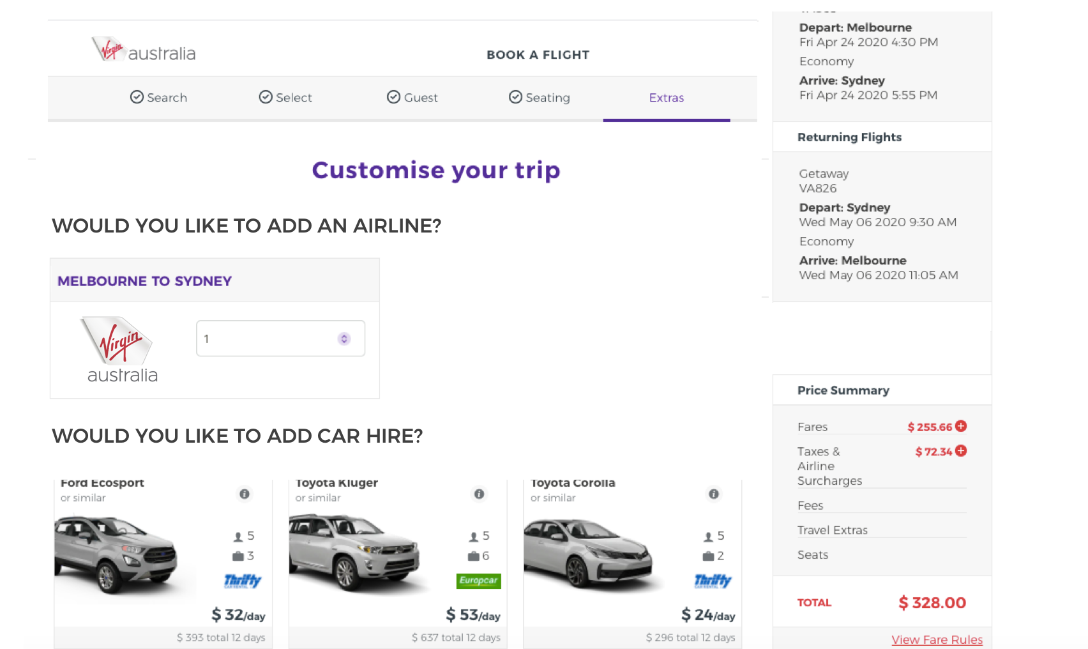Open the Guest step tab
Screen dimensions: 1088x649
[x=412, y=98]
